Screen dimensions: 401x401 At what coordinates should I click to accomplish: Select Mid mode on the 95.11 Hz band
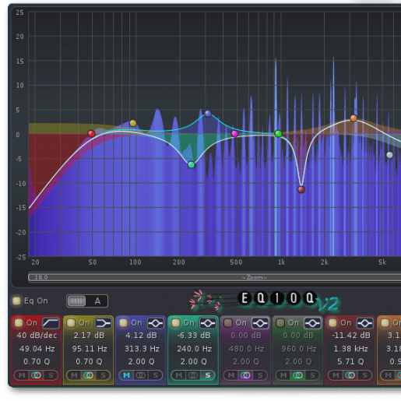point(74,375)
